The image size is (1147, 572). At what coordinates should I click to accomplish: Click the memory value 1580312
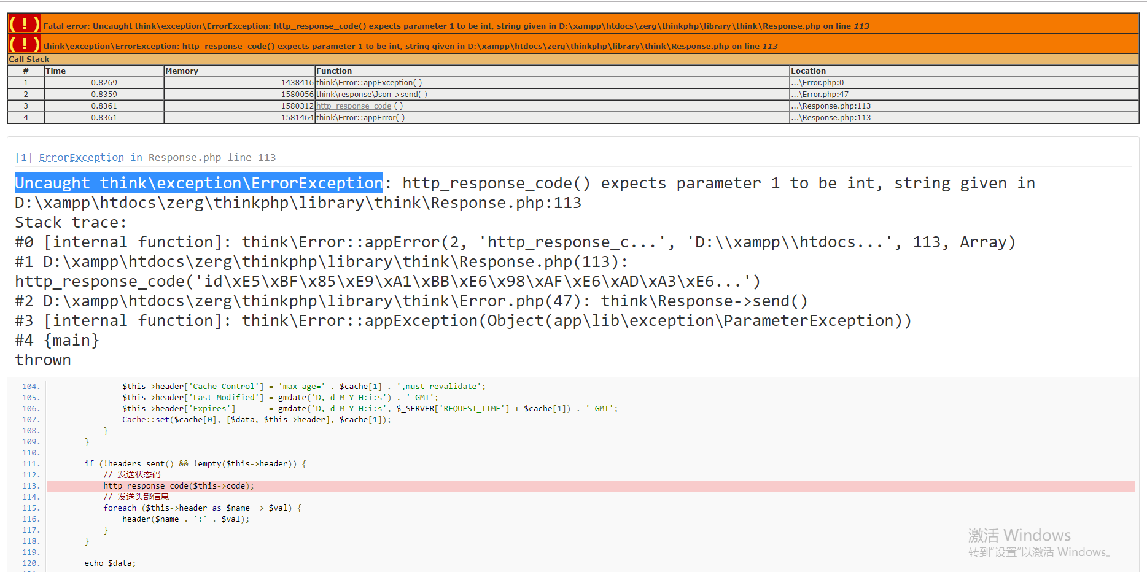[x=297, y=106]
